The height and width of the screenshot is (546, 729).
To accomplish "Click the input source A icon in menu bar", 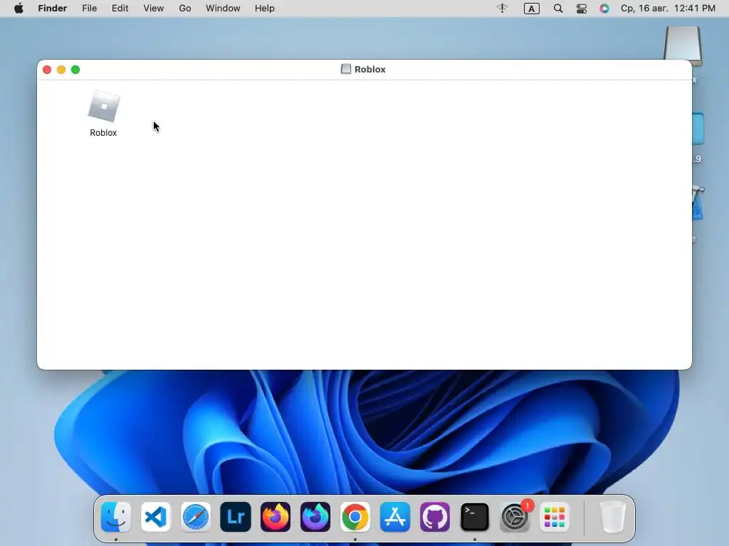I will click(531, 9).
